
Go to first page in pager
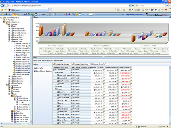point(85,14)
